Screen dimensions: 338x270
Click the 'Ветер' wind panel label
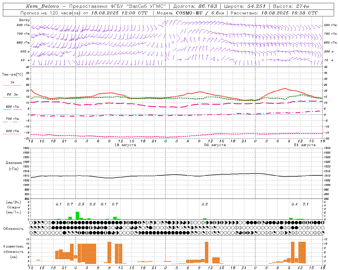pos(25,20)
